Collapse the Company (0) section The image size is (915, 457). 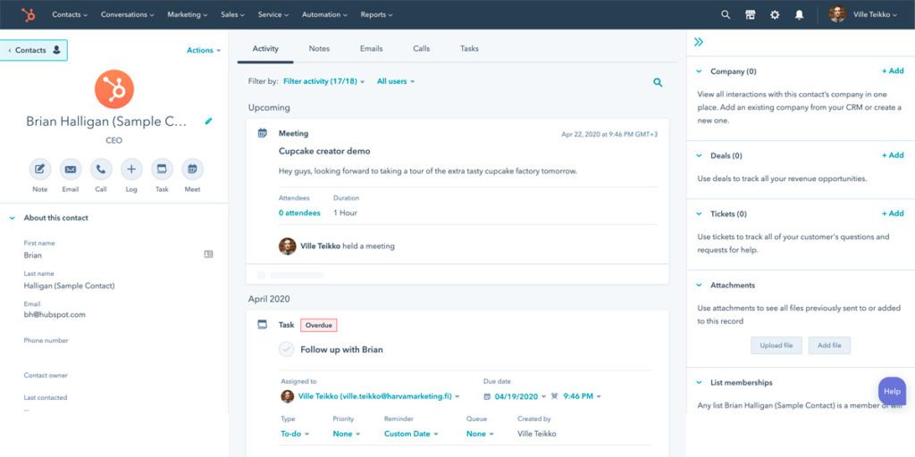699,71
